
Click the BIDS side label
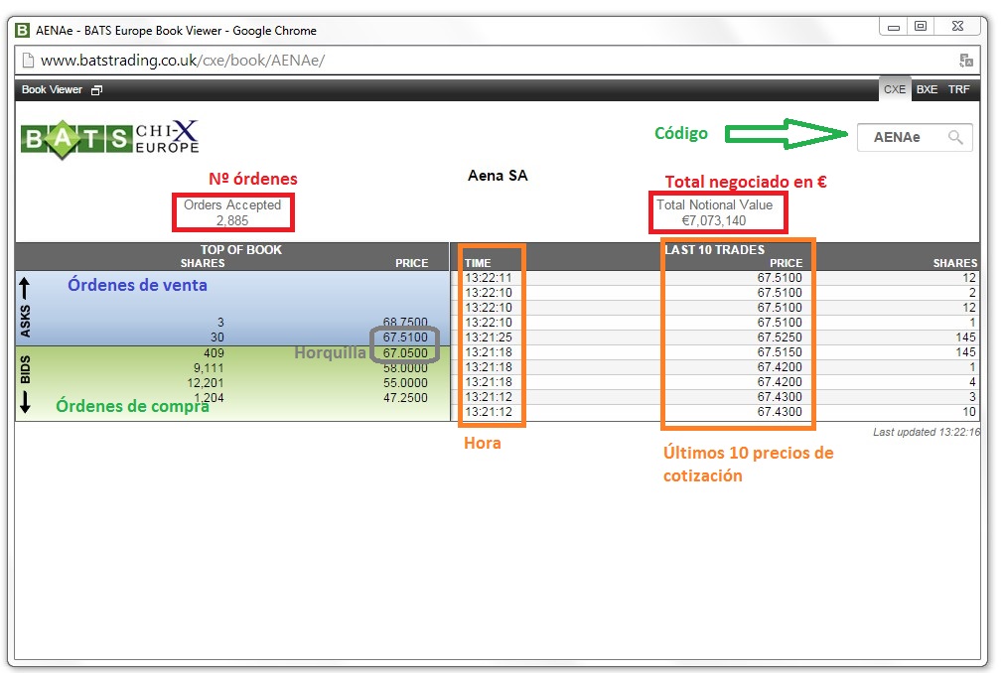coord(26,370)
